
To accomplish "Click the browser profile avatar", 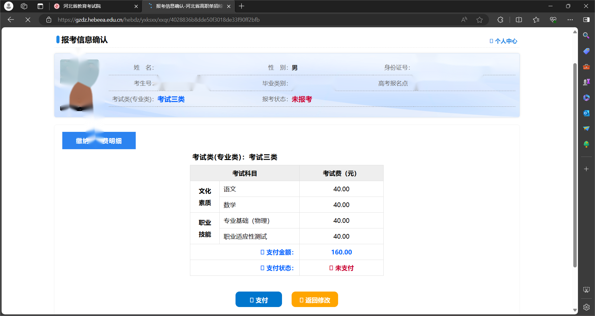I will tap(9, 6).
